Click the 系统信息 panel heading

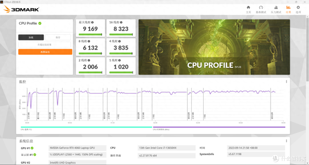click(26, 141)
